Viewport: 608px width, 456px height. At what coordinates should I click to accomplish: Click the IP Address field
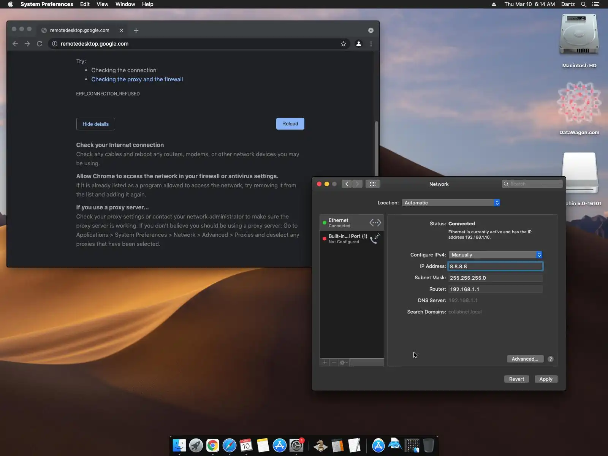pos(496,266)
